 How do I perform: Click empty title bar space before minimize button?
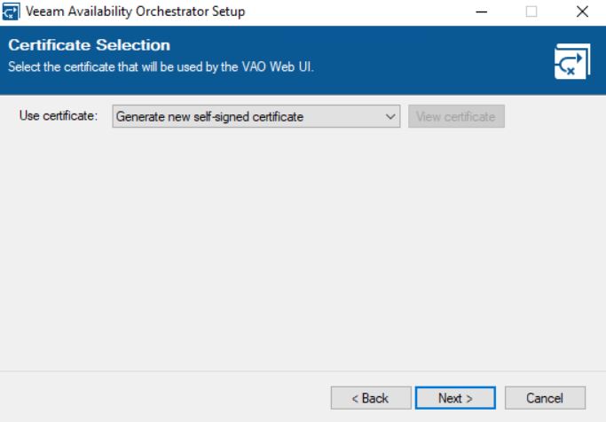[356, 12]
